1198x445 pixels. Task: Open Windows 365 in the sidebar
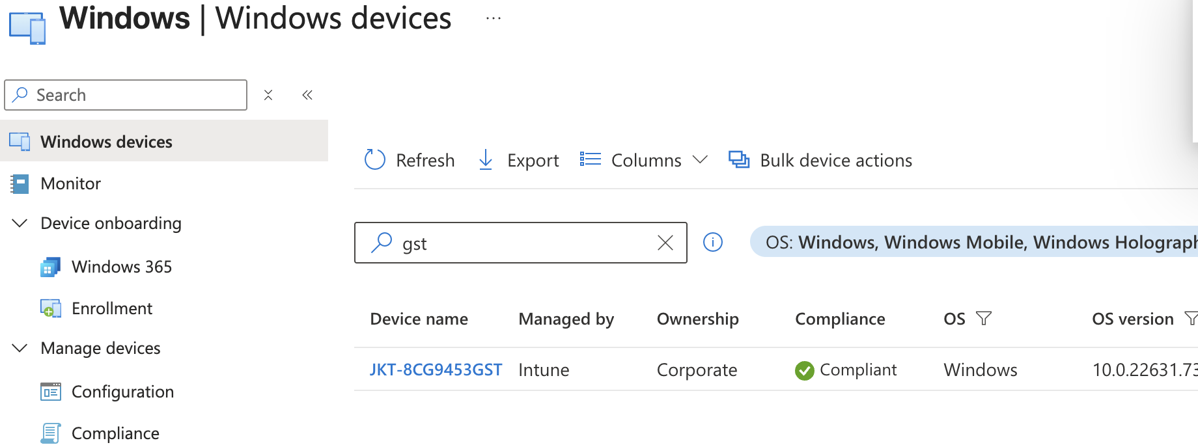[x=122, y=267]
